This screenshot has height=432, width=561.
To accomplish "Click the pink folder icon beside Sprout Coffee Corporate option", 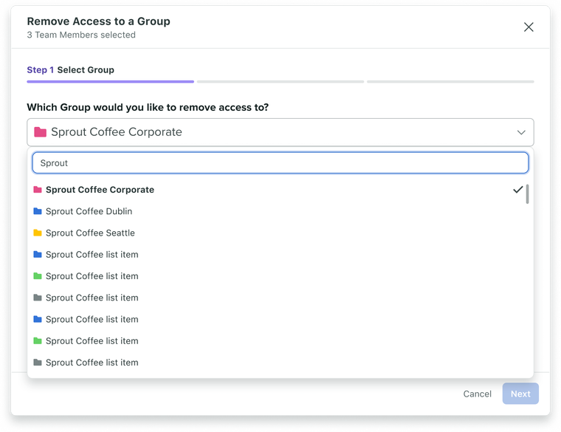I will coord(38,189).
